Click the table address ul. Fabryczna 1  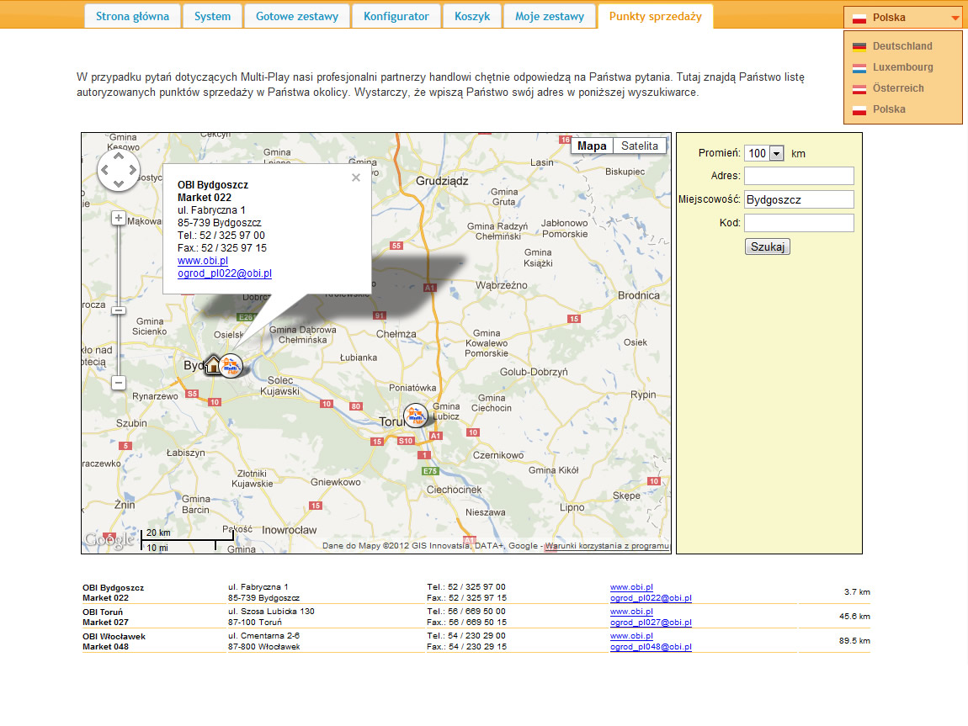click(x=258, y=586)
